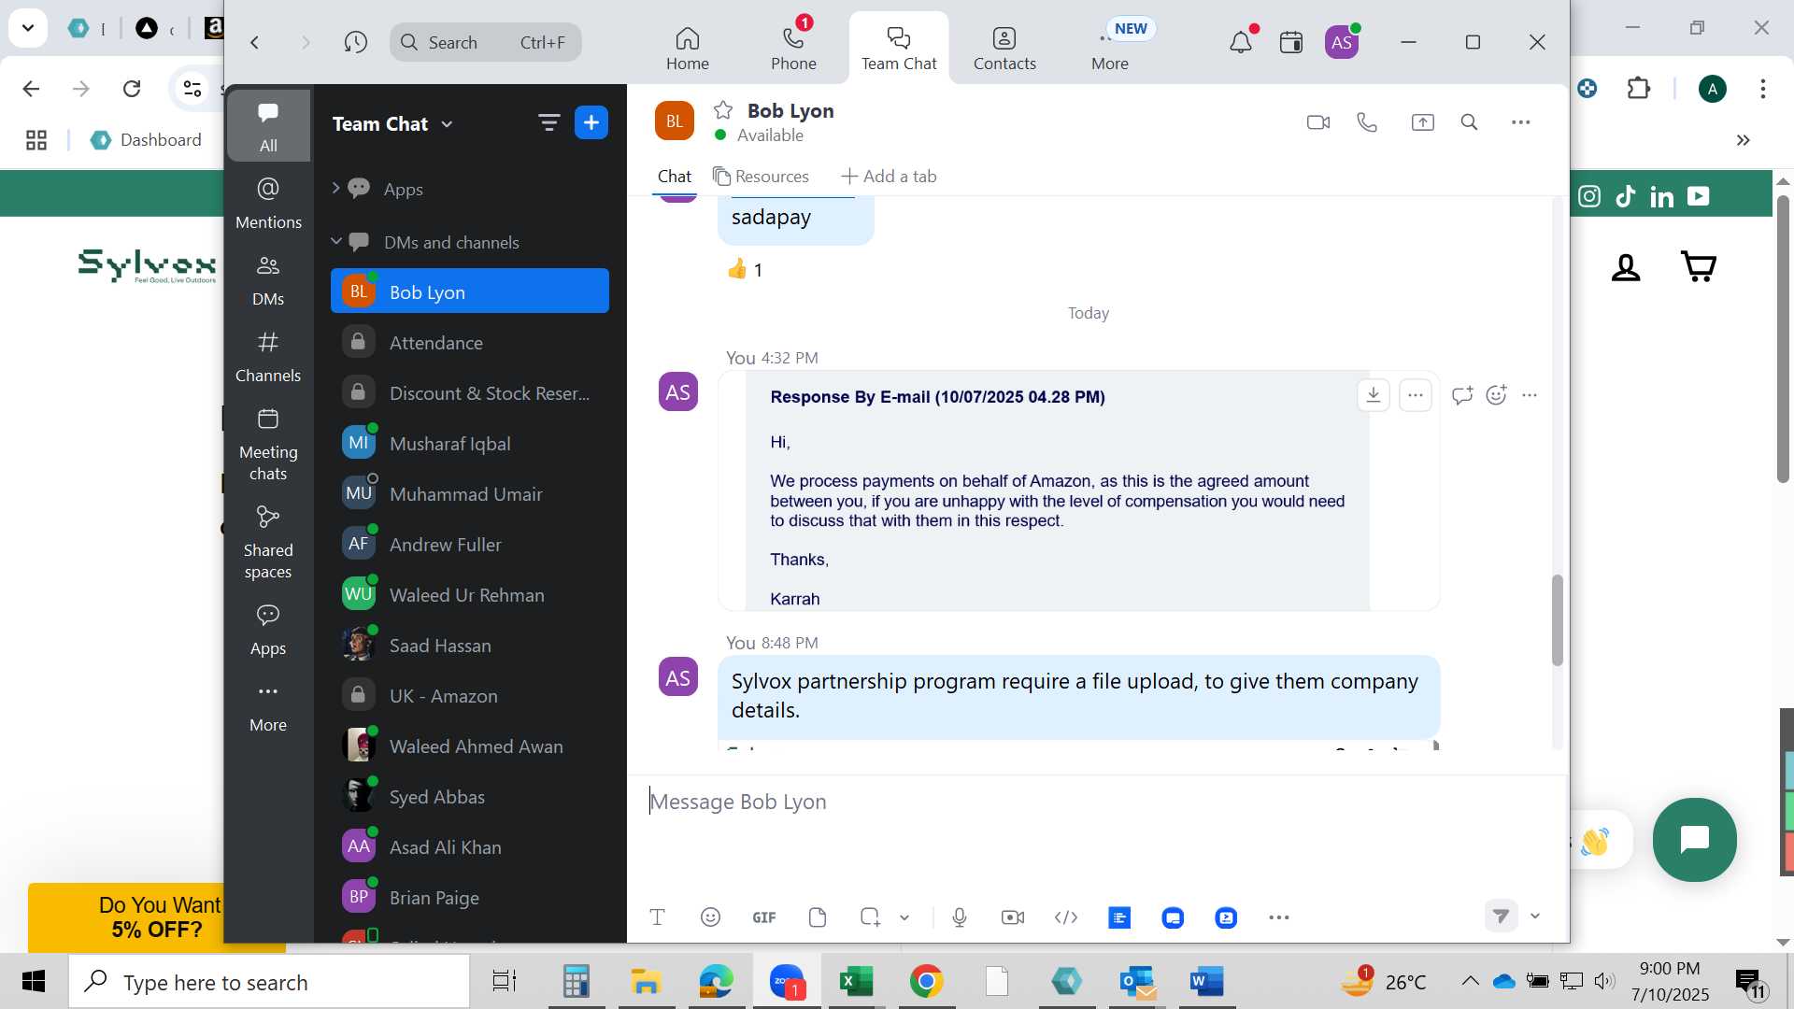Attach a file in the composer
The image size is (1794, 1009).
click(818, 917)
